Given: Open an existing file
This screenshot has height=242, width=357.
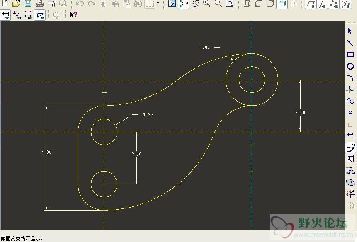Looking at the screenshot, I should [x=17, y=3].
